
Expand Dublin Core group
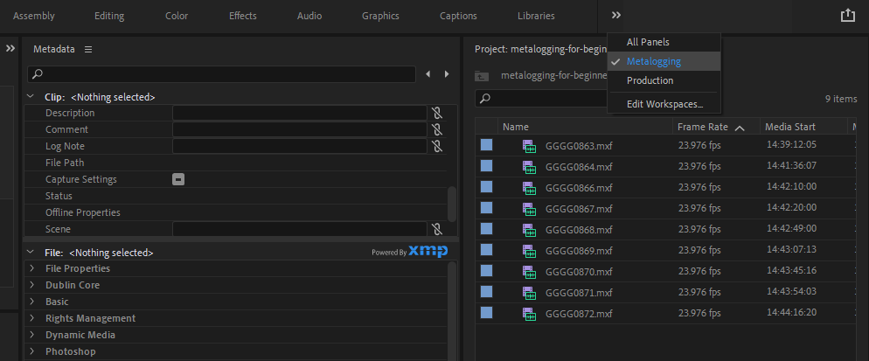32,285
